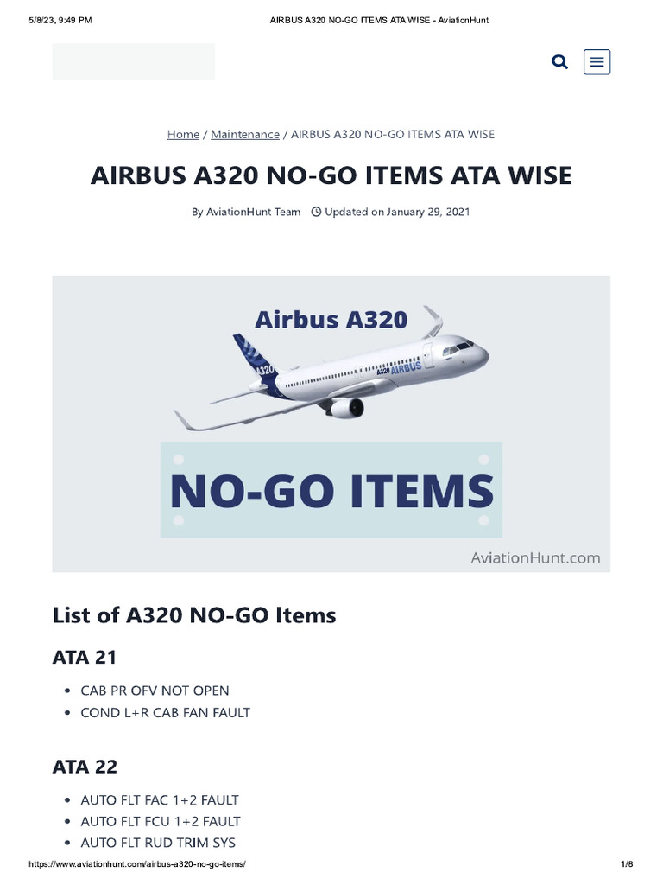
Task: Click the AviationHunt.com watermark on the banner
Action: pos(535,557)
